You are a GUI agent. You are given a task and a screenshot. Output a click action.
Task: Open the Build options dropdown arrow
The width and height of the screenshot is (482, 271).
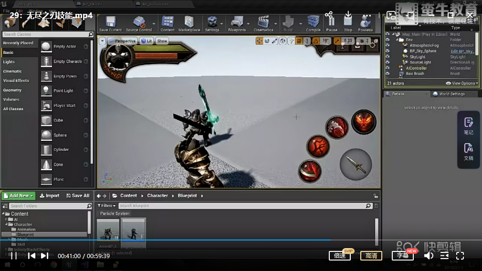pyautogui.click(x=300, y=24)
